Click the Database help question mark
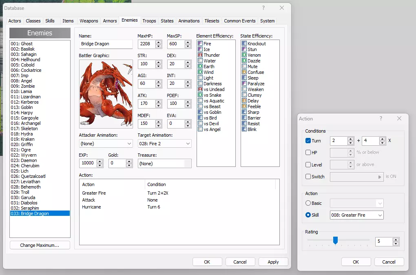416x275 pixels. [263, 8]
